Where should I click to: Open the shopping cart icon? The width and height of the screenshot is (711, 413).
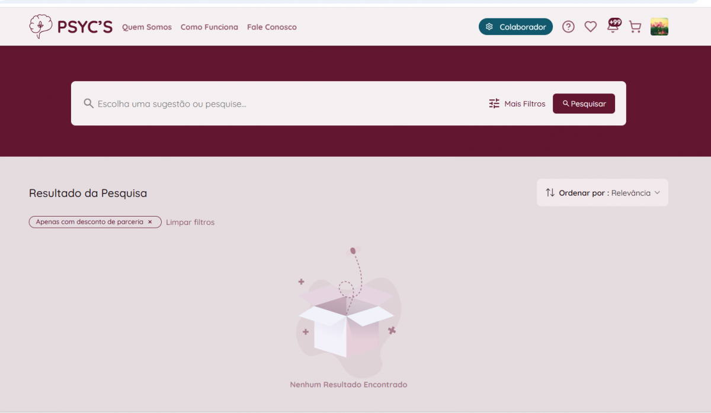[x=635, y=27]
